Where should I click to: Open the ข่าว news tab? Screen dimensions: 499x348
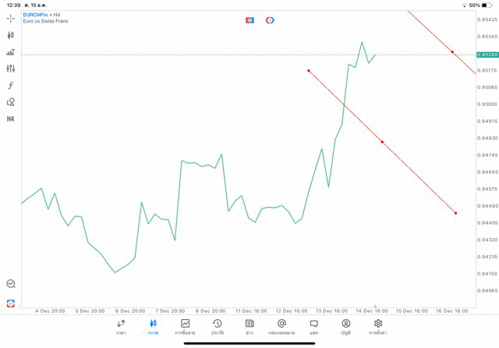pos(249,326)
